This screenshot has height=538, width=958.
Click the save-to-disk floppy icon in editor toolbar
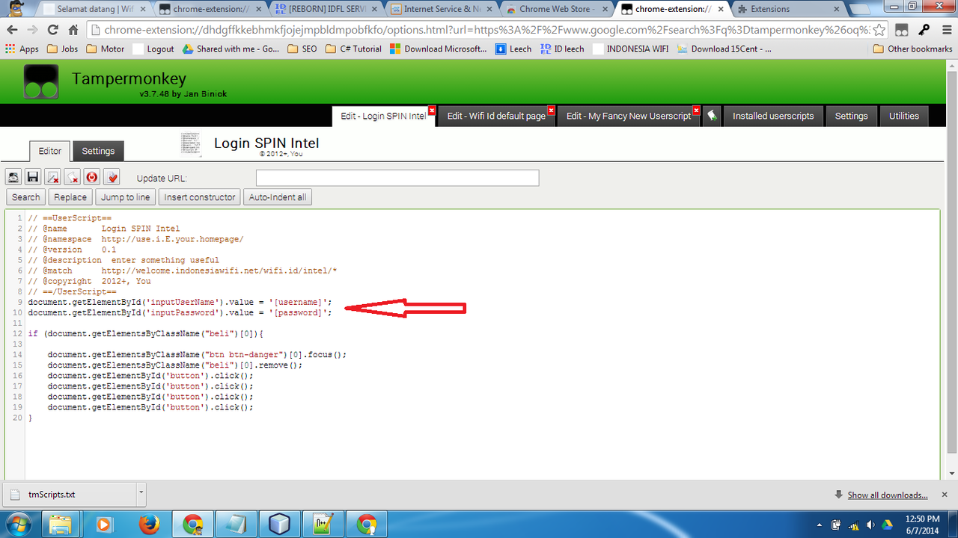pos(32,177)
